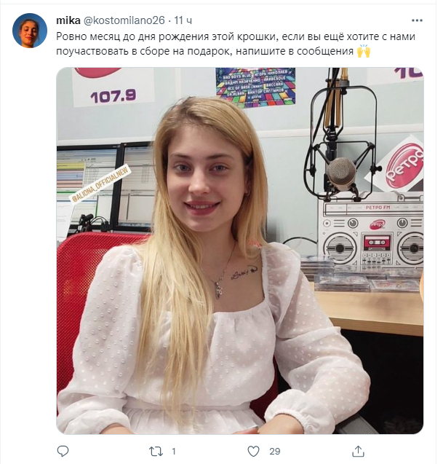Screen dimensions: 443x464
Task: Click the studio microphone in the photo
Action: pos(342,175)
